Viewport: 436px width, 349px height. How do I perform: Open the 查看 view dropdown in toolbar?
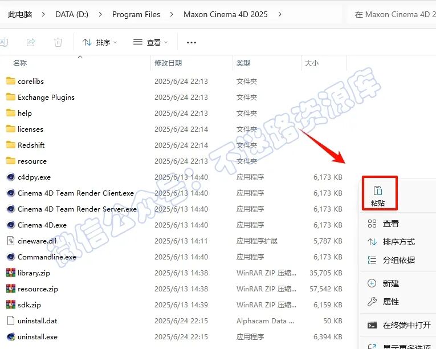[150, 43]
